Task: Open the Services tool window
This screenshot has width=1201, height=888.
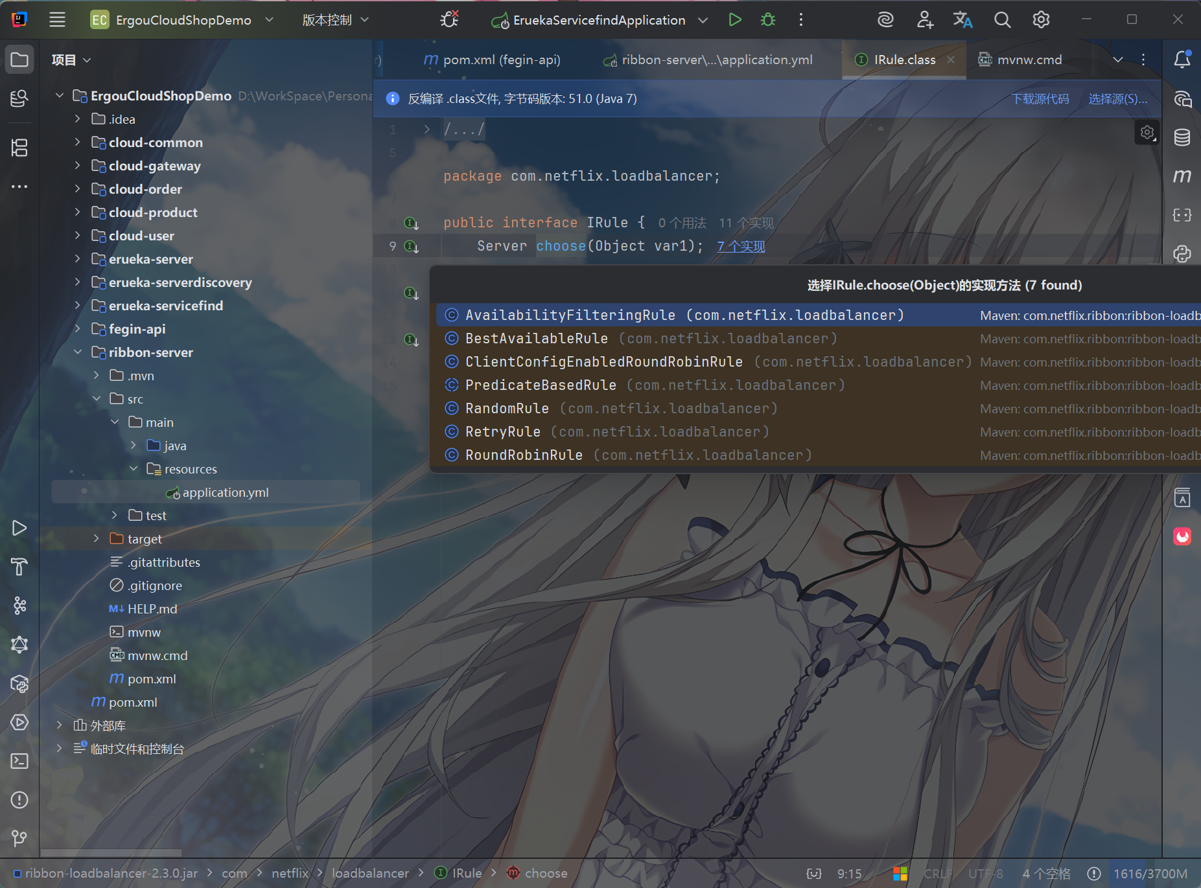Action: coord(19,722)
